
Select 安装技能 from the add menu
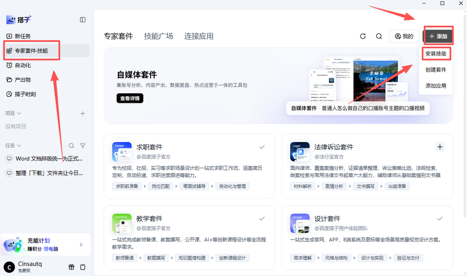coord(436,54)
